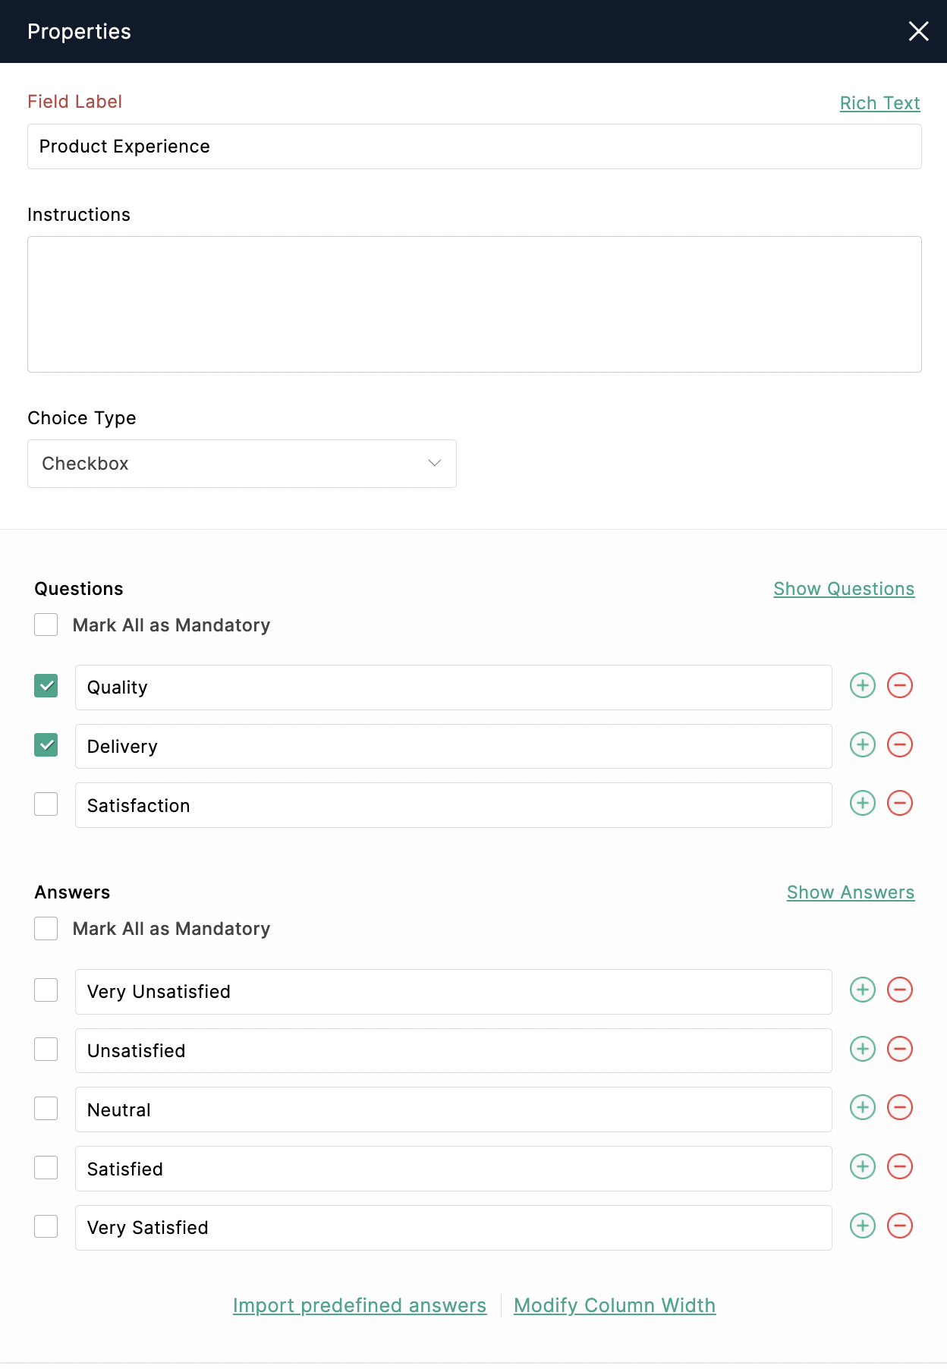Click into the Instructions text area

pos(474,304)
